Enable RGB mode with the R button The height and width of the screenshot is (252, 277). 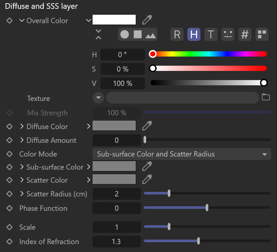point(177,34)
